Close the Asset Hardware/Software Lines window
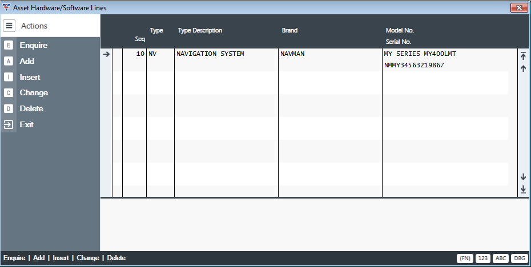 pos(519,7)
